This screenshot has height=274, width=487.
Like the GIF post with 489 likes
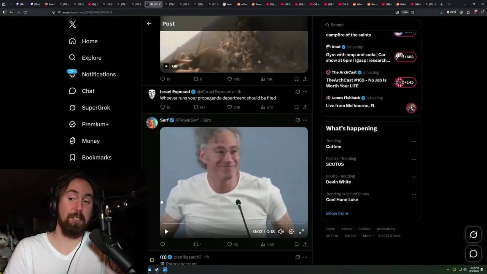coord(234,79)
